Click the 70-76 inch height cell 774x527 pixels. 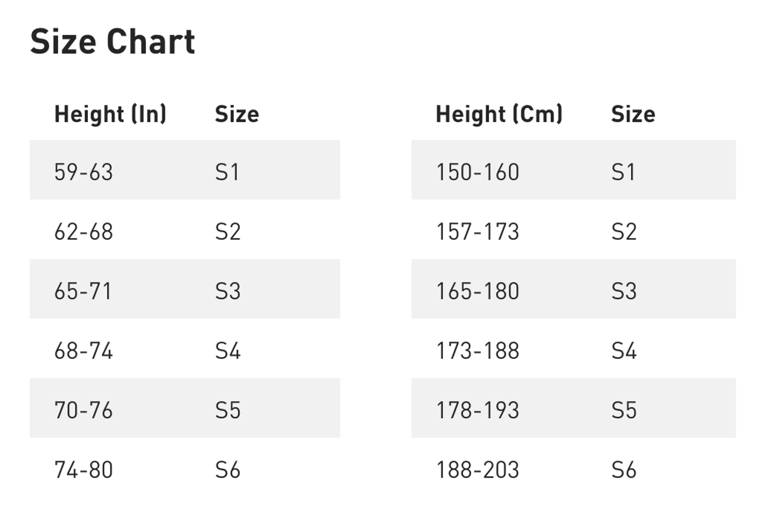tap(83, 410)
